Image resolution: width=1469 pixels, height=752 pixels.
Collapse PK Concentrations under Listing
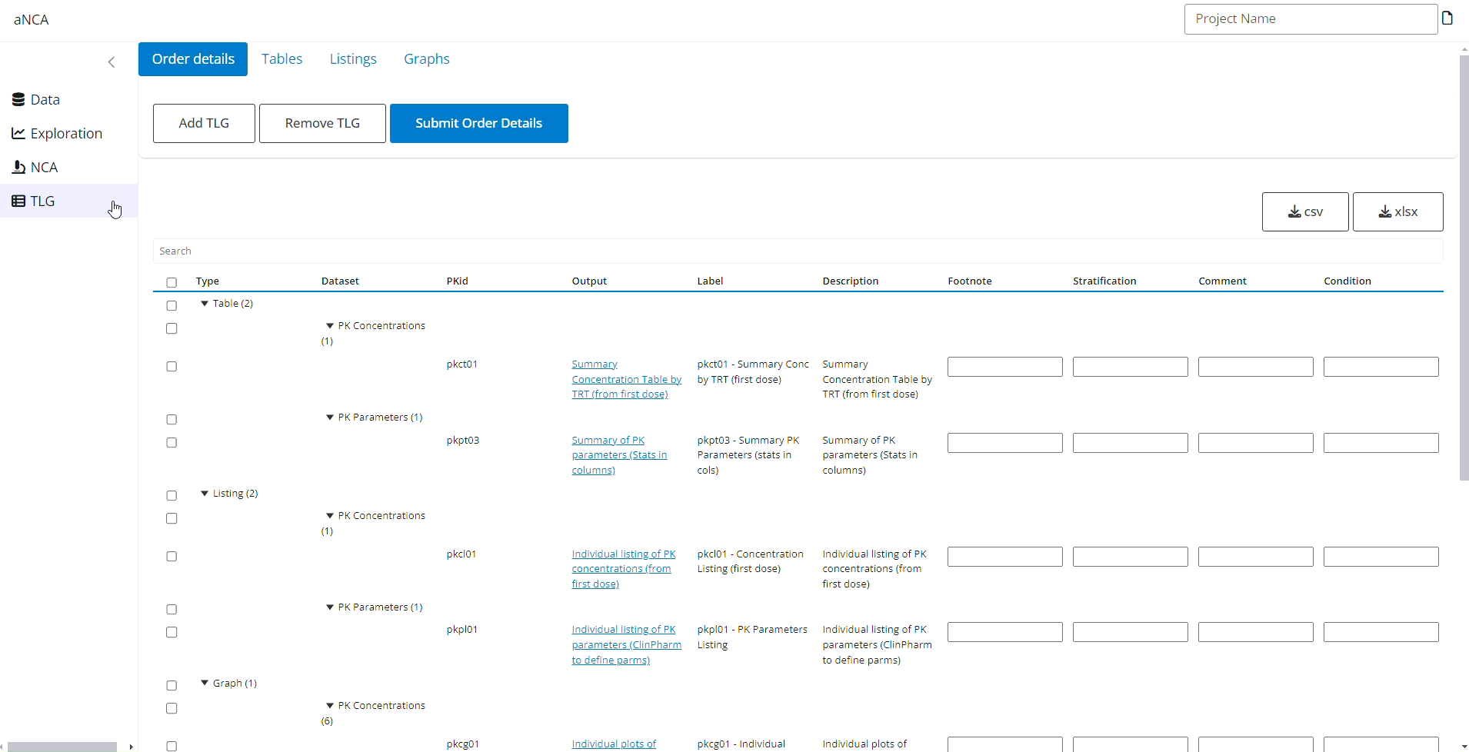point(330,515)
